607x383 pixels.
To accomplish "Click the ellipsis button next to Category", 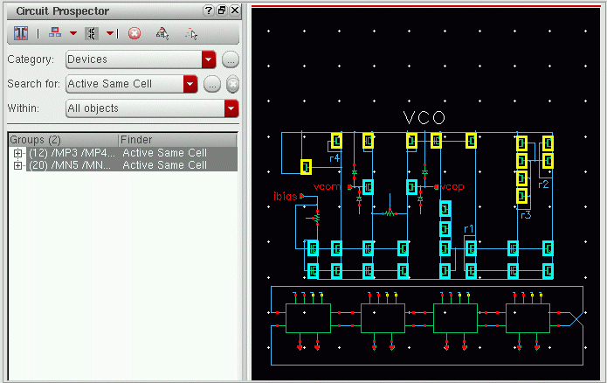I will point(230,59).
